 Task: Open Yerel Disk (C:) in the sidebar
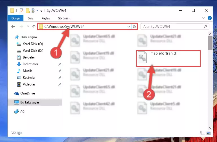tap(30, 44)
